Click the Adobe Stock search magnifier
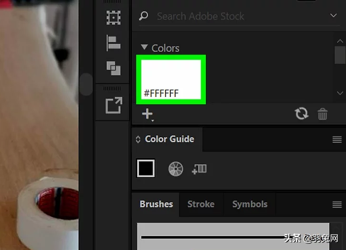346x250 pixels. click(144, 16)
